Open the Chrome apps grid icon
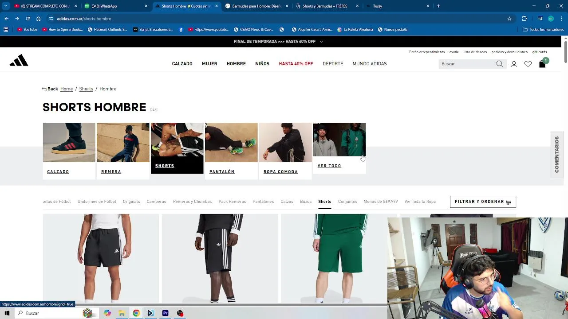The height and width of the screenshot is (319, 568). [x=6, y=30]
